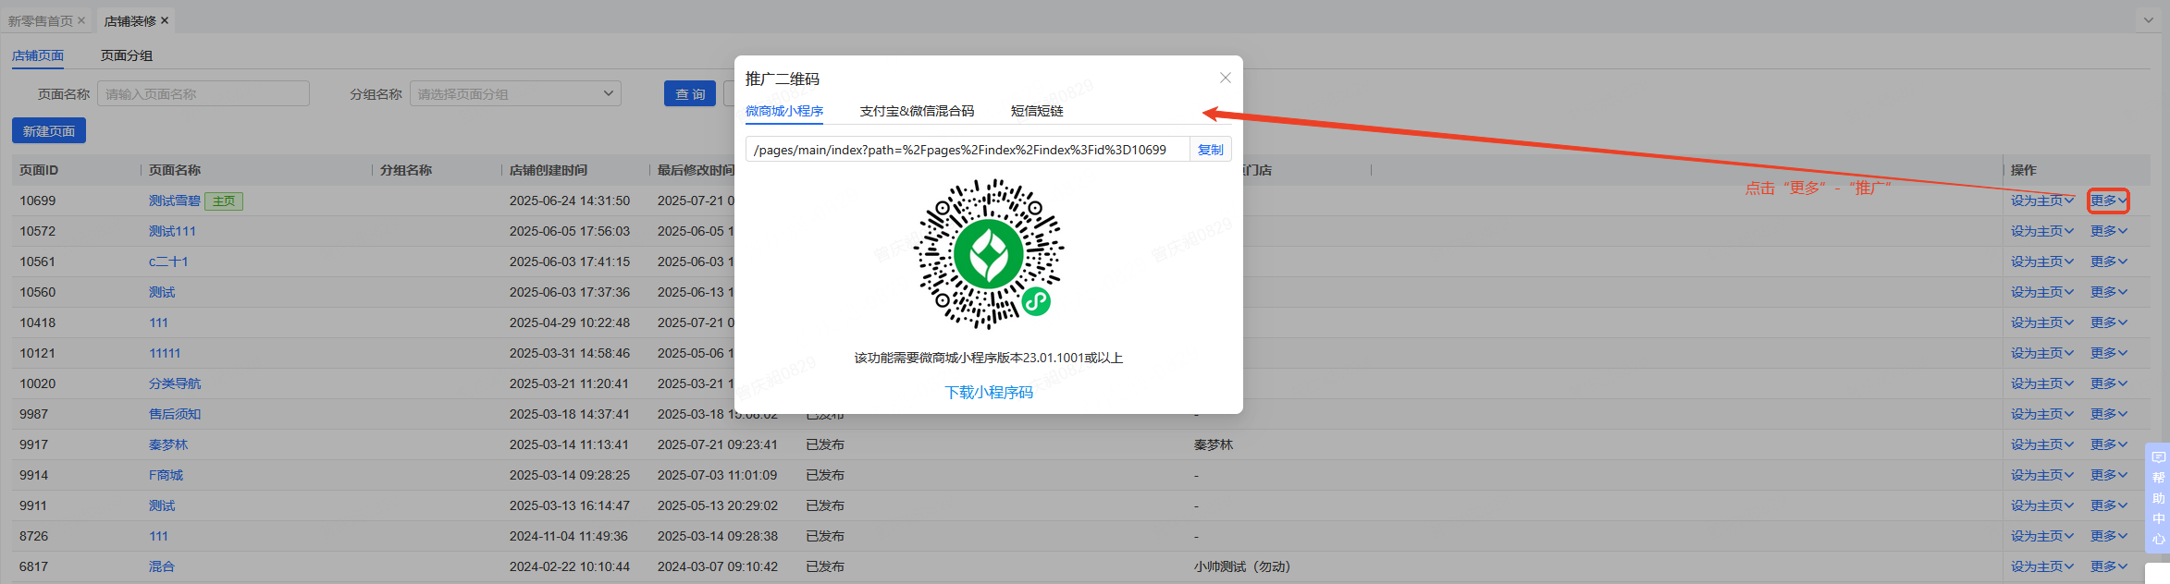Expand 设为主页 for row 6817
The width and height of the screenshot is (2170, 584).
[x=2042, y=566]
